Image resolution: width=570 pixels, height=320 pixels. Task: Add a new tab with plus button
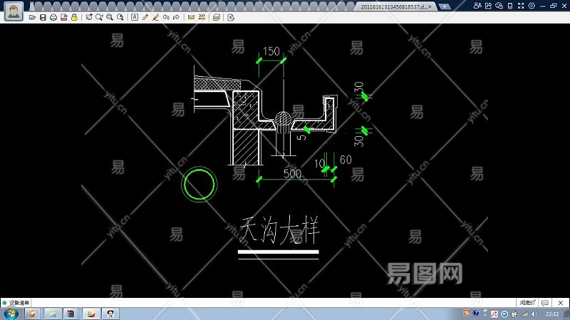click(x=444, y=6)
